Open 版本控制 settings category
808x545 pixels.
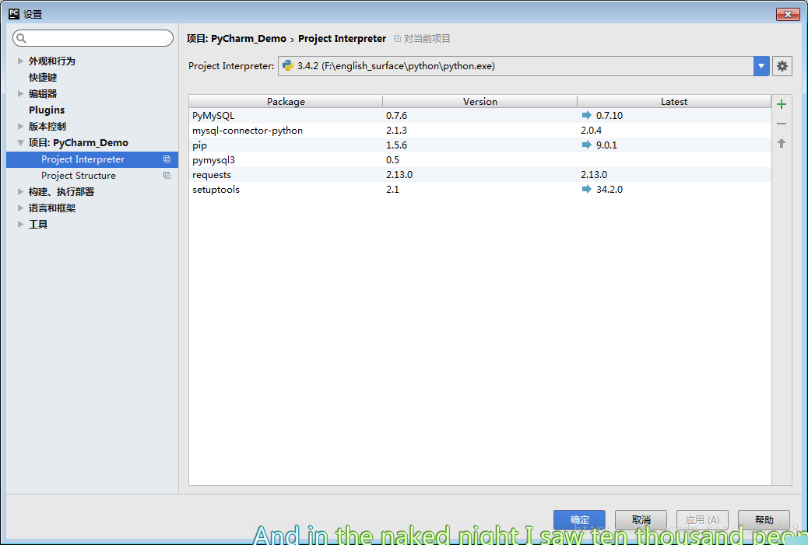pyautogui.click(x=47, y=126)
